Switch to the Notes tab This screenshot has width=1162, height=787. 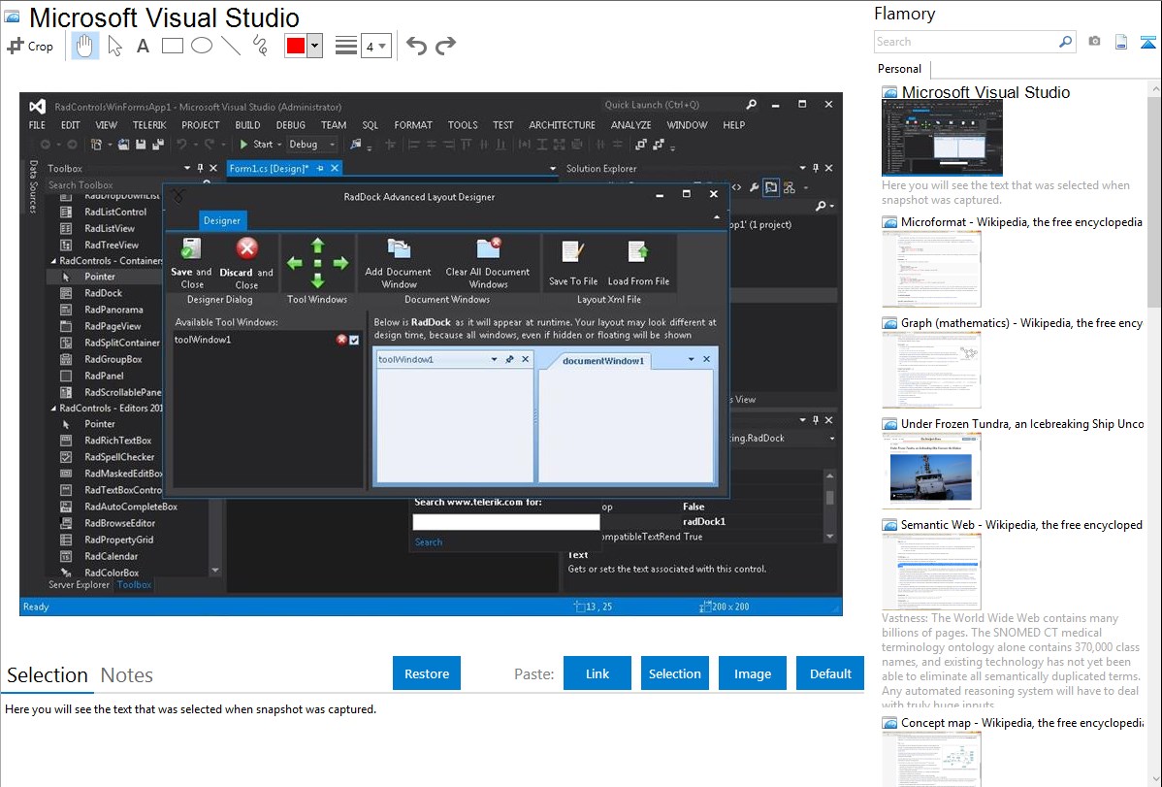pyautogui.click(x=127, y=675)
